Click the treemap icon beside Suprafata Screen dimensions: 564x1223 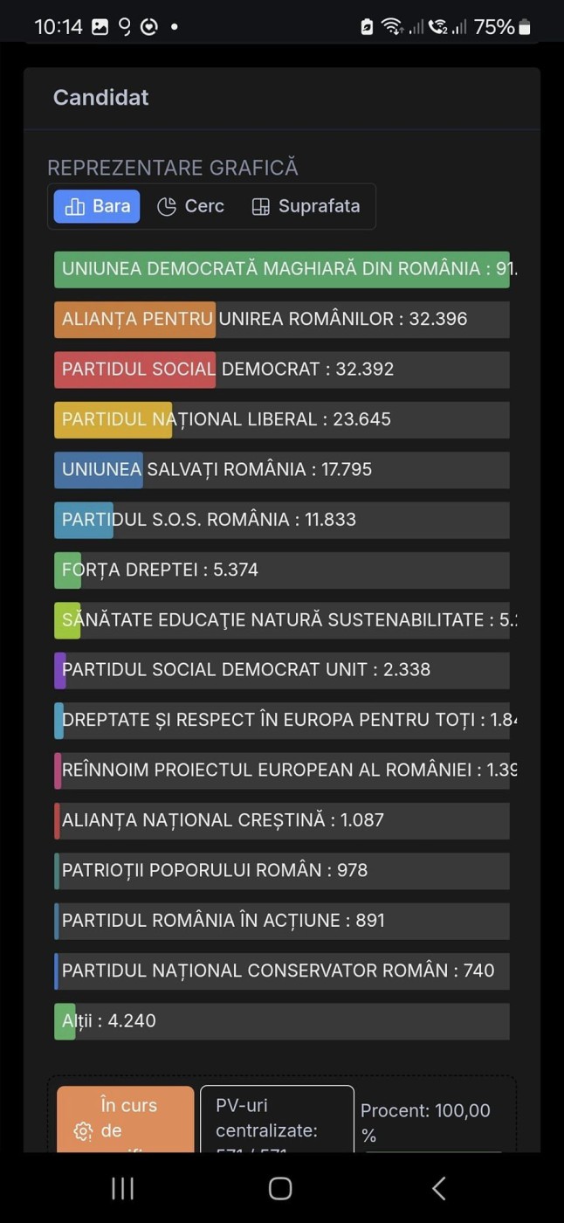(260, 207)
